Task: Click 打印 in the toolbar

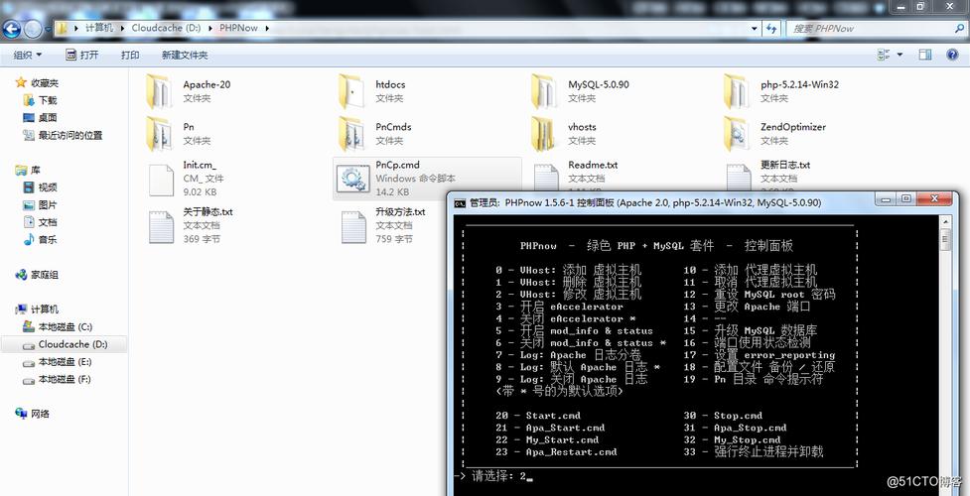Action: pyautogui.click(x=130, y=55)
